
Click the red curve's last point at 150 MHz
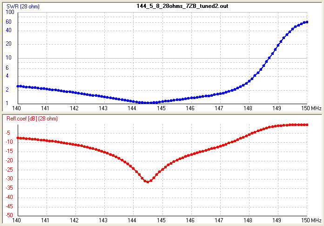coord(307,125)
